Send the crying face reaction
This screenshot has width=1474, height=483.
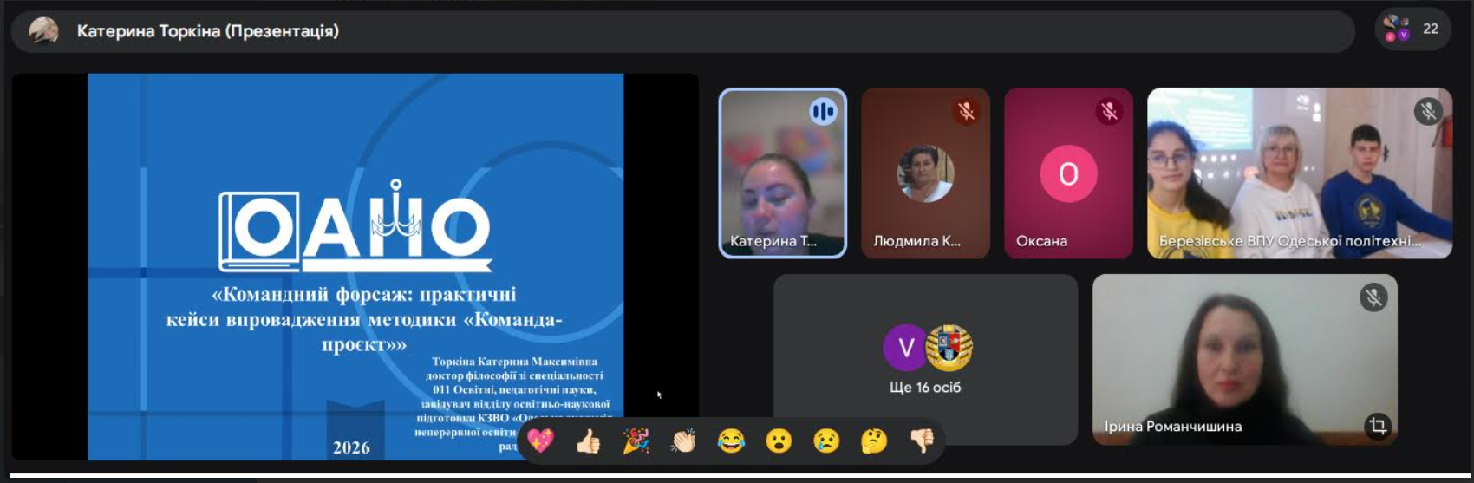click(826, 441)
